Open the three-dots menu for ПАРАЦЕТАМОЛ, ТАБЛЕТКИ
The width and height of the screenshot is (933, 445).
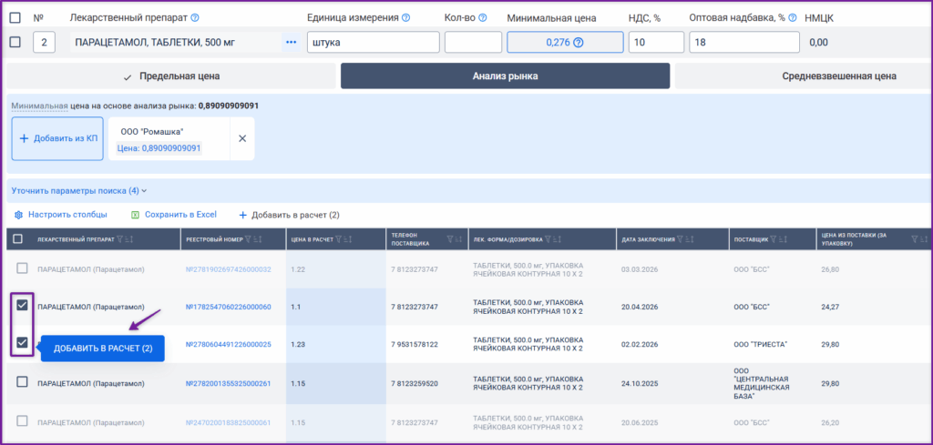(x=291, y=42)
